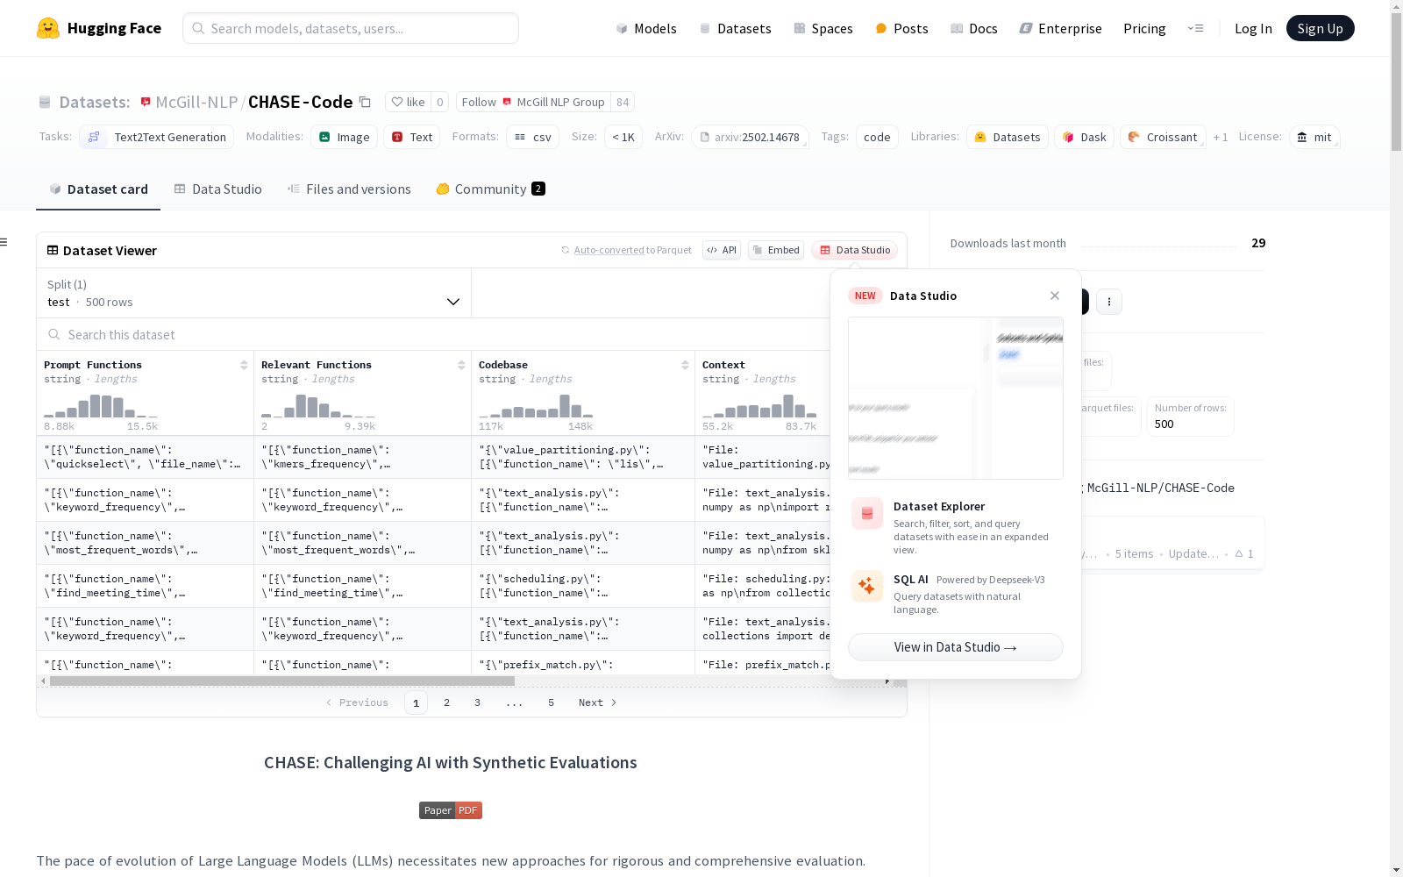Select the Text2Text Generation task tag
The height and width of the screenshot is (877, 1403).
[x=157, y=137]
